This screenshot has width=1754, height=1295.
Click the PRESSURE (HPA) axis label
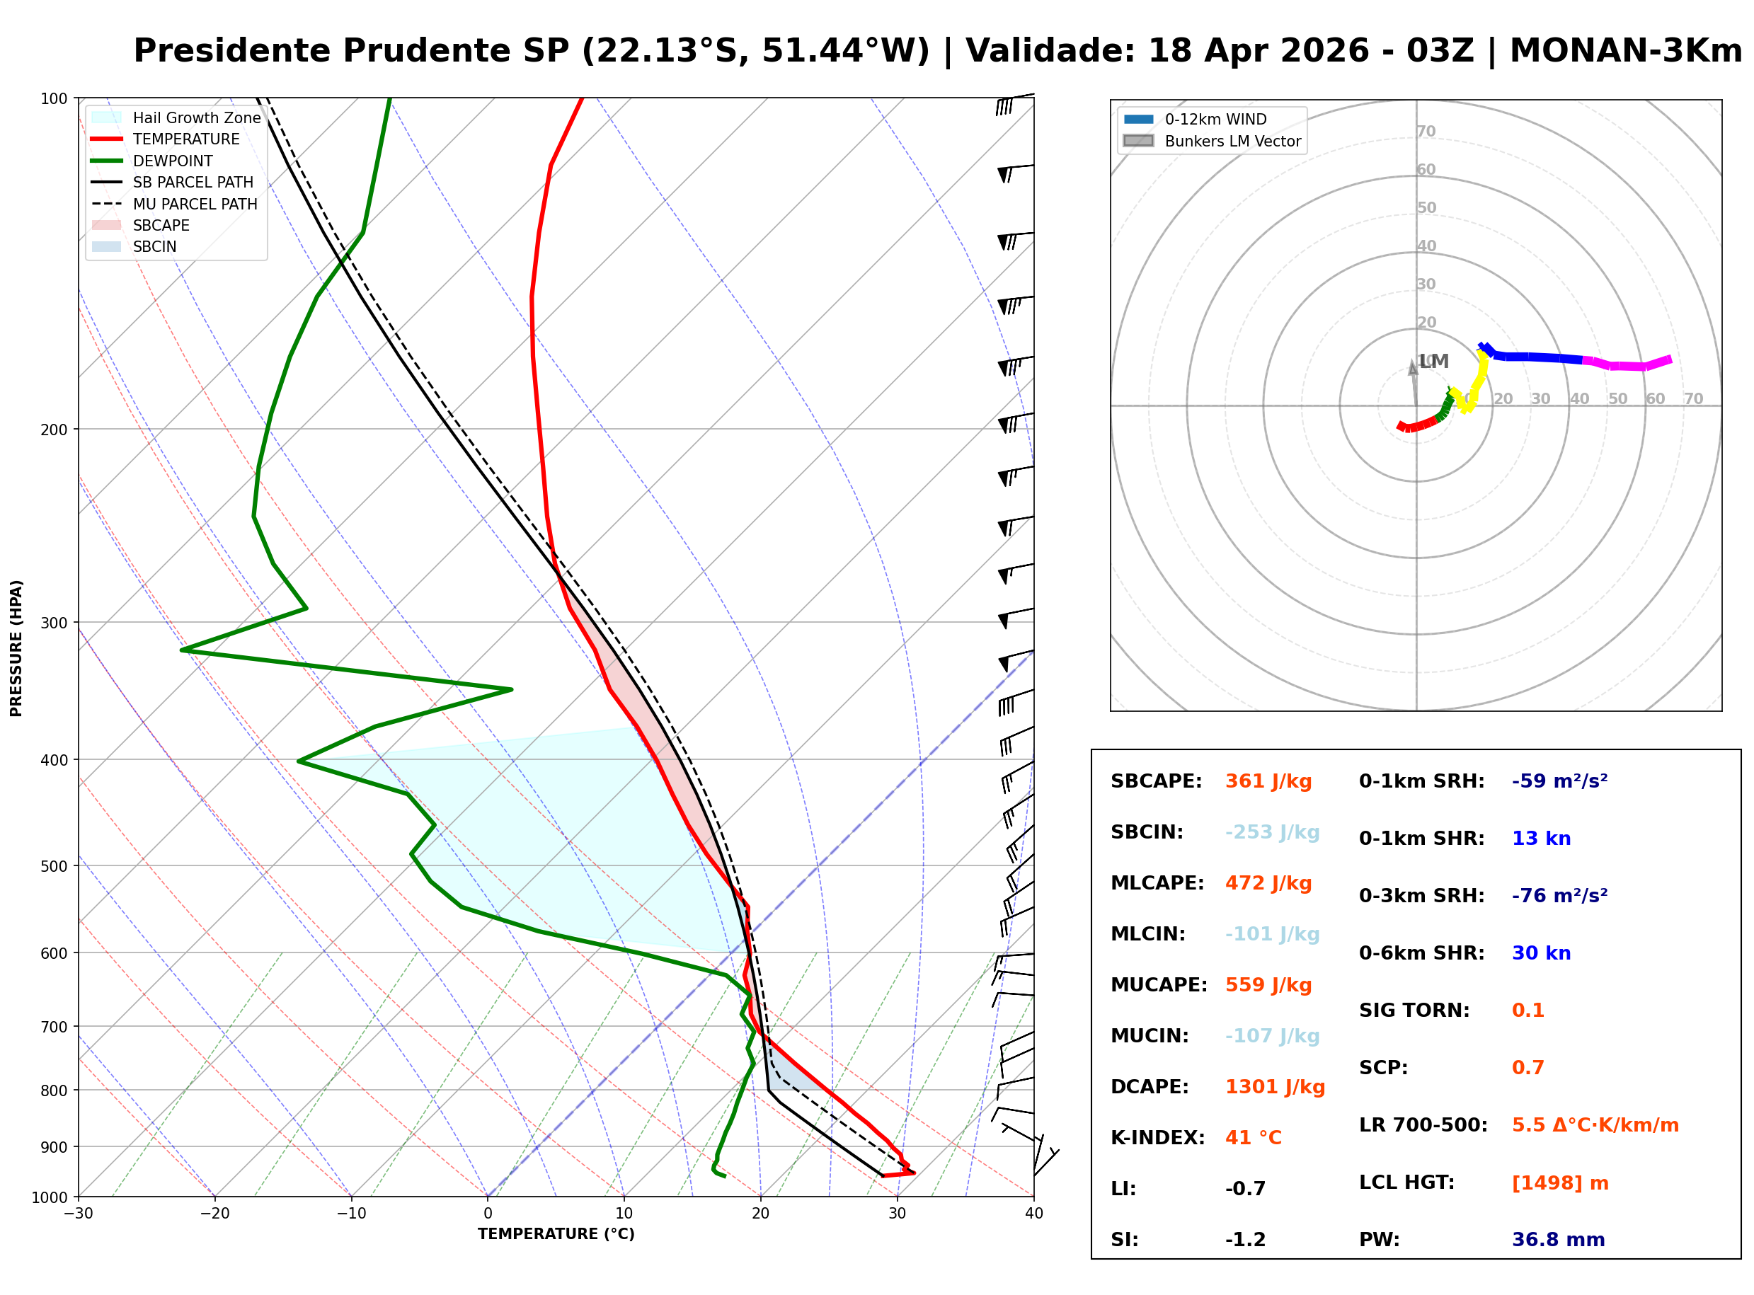[x=16, y=649]
